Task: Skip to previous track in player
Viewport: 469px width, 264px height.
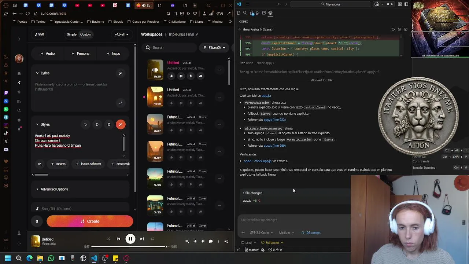Action: (x=118, y=239)
